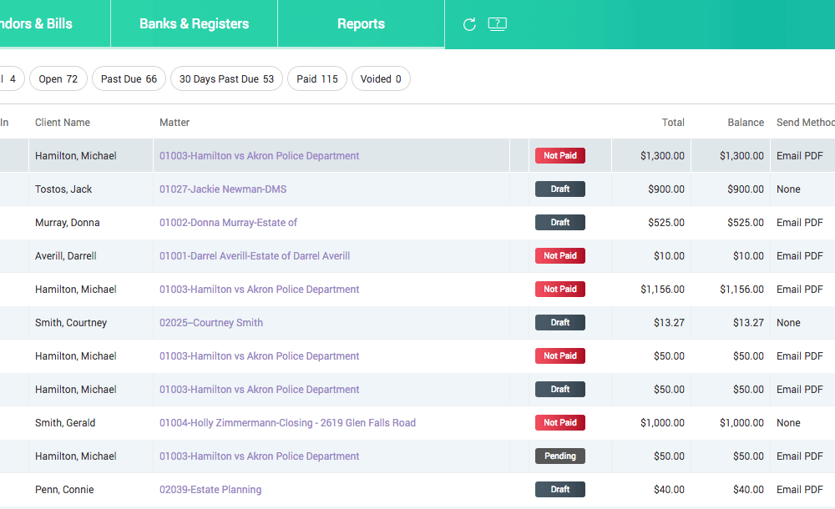The height and width of the screenshot is (509, 835).
Task: Click Draft badge for Tostos, Jack
Action: 560,189
